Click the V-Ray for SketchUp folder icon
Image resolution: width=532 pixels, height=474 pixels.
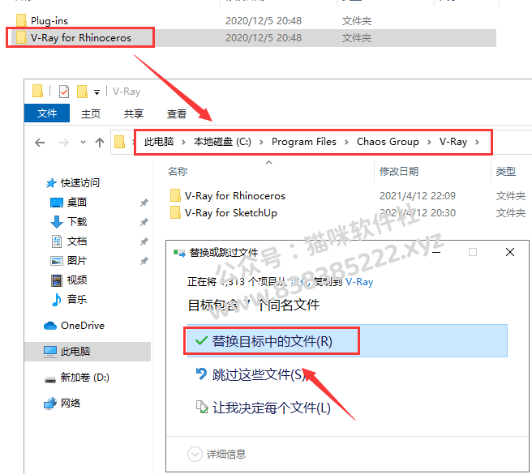175,212
